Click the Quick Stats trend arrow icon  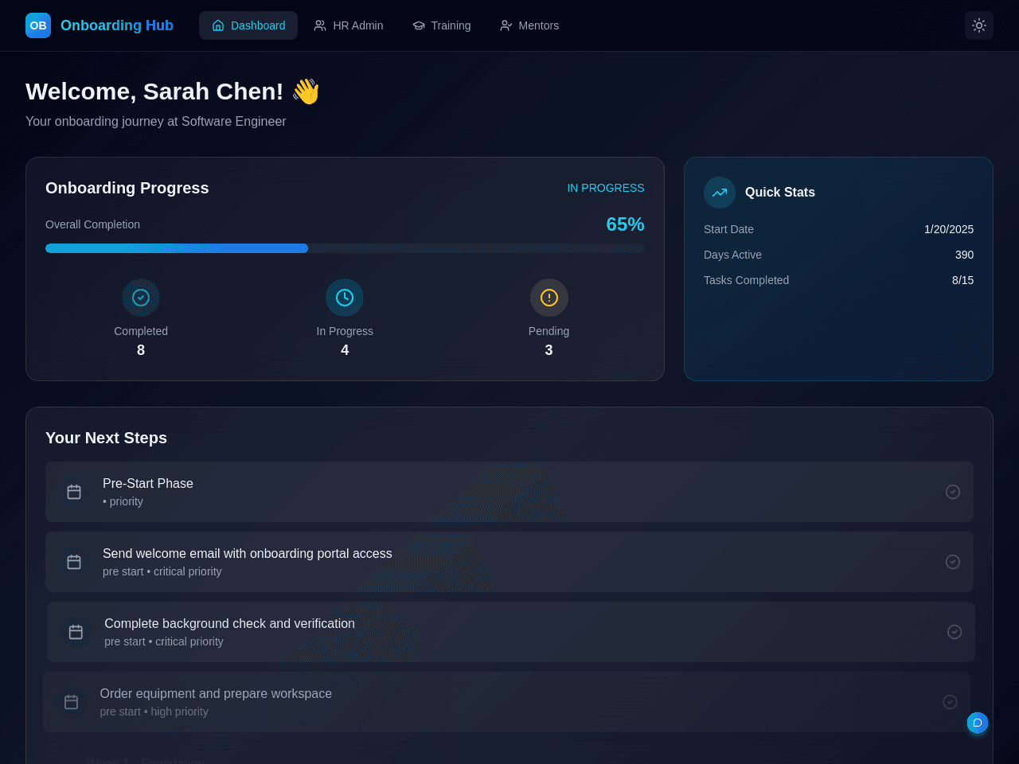tap(720, 193)
